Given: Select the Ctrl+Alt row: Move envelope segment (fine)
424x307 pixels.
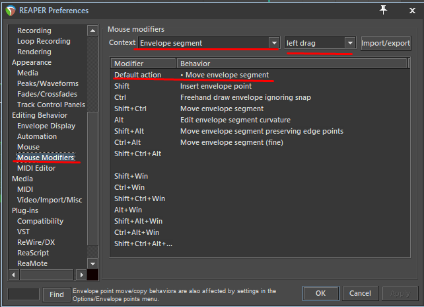Looking at the screenshot, I should coord(260,142).
